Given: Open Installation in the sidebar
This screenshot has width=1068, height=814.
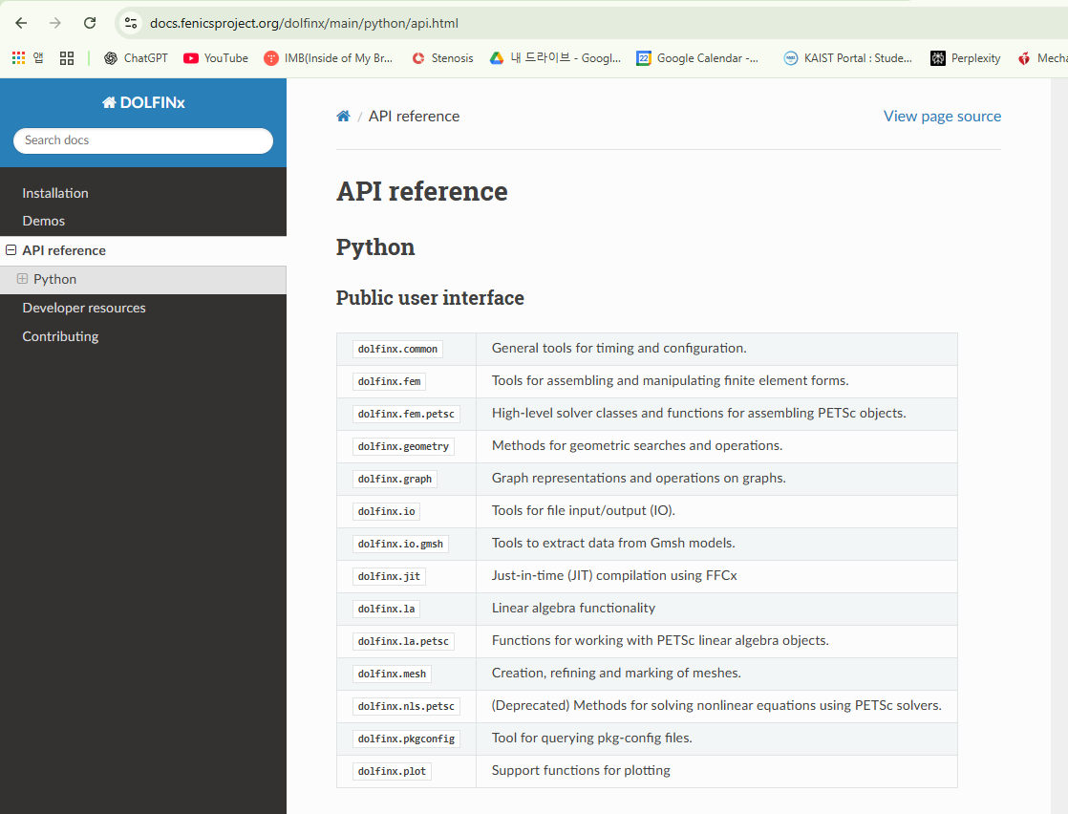Looking at the screenshot, I should coord(55,193).
